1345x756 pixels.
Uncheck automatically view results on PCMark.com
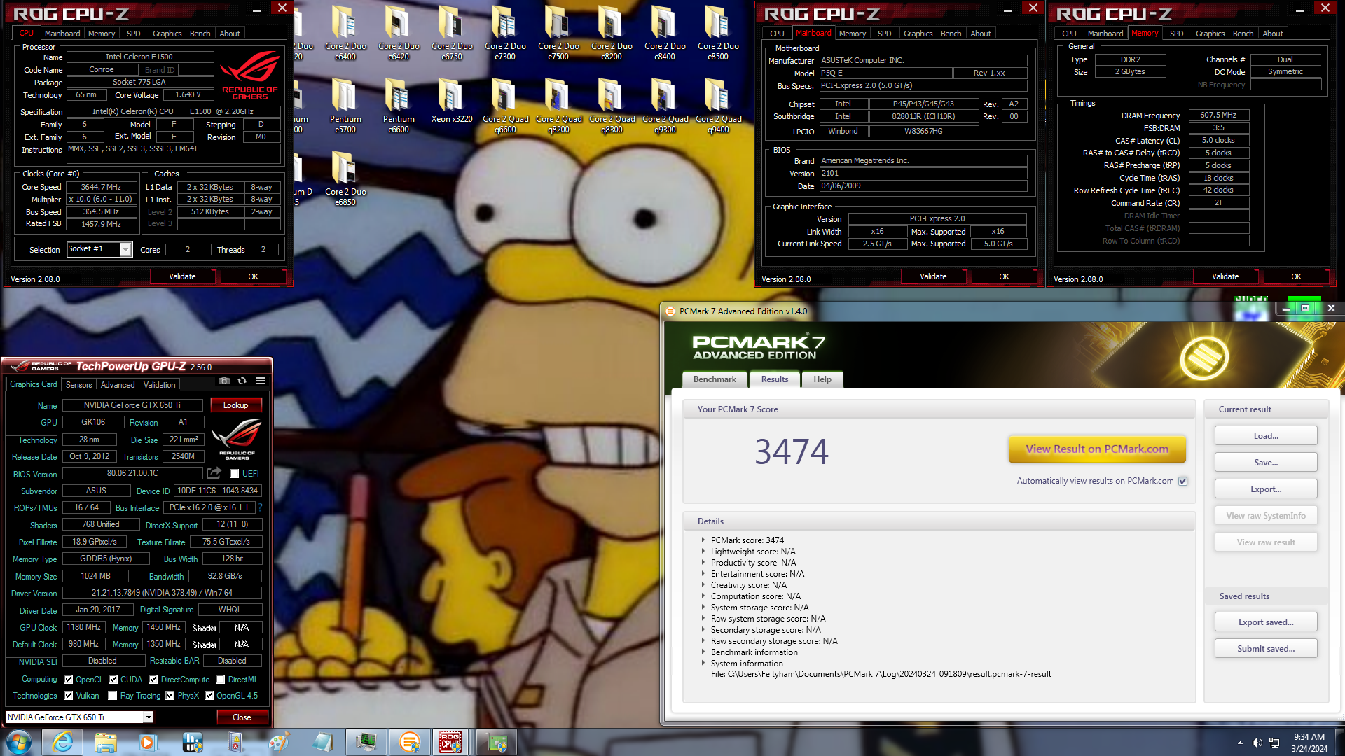tap(1183, 481)
